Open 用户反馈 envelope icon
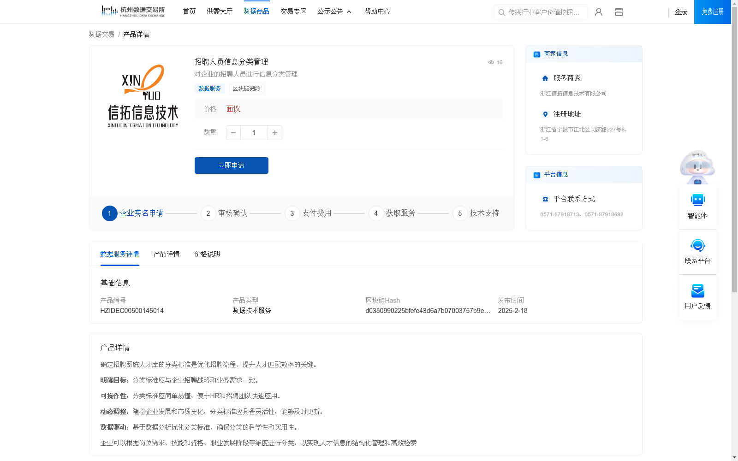The height and width of the screenshot is (461, 738). 698,291
